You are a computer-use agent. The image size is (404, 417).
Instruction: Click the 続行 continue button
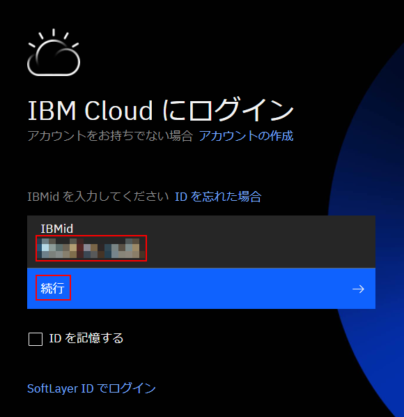[x=201, y=289]
